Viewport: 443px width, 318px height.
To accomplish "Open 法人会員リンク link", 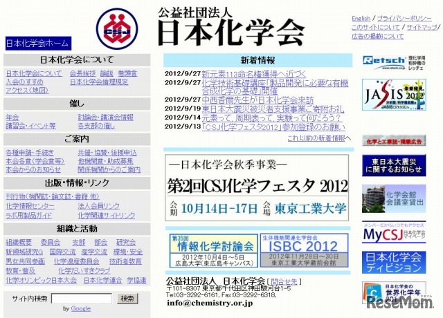I will (x=98, y=206).
